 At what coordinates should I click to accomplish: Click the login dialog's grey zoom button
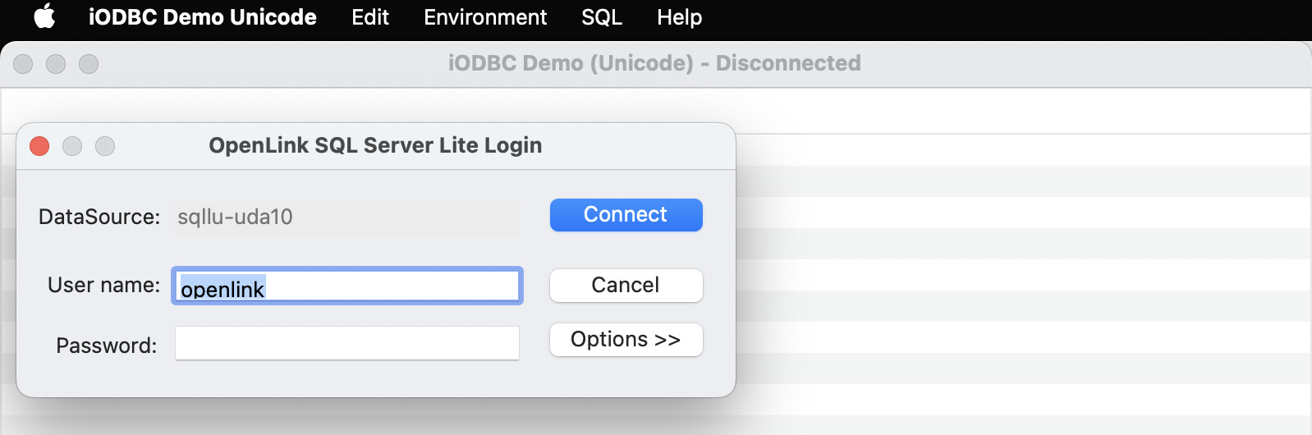[x=105, y=146]
